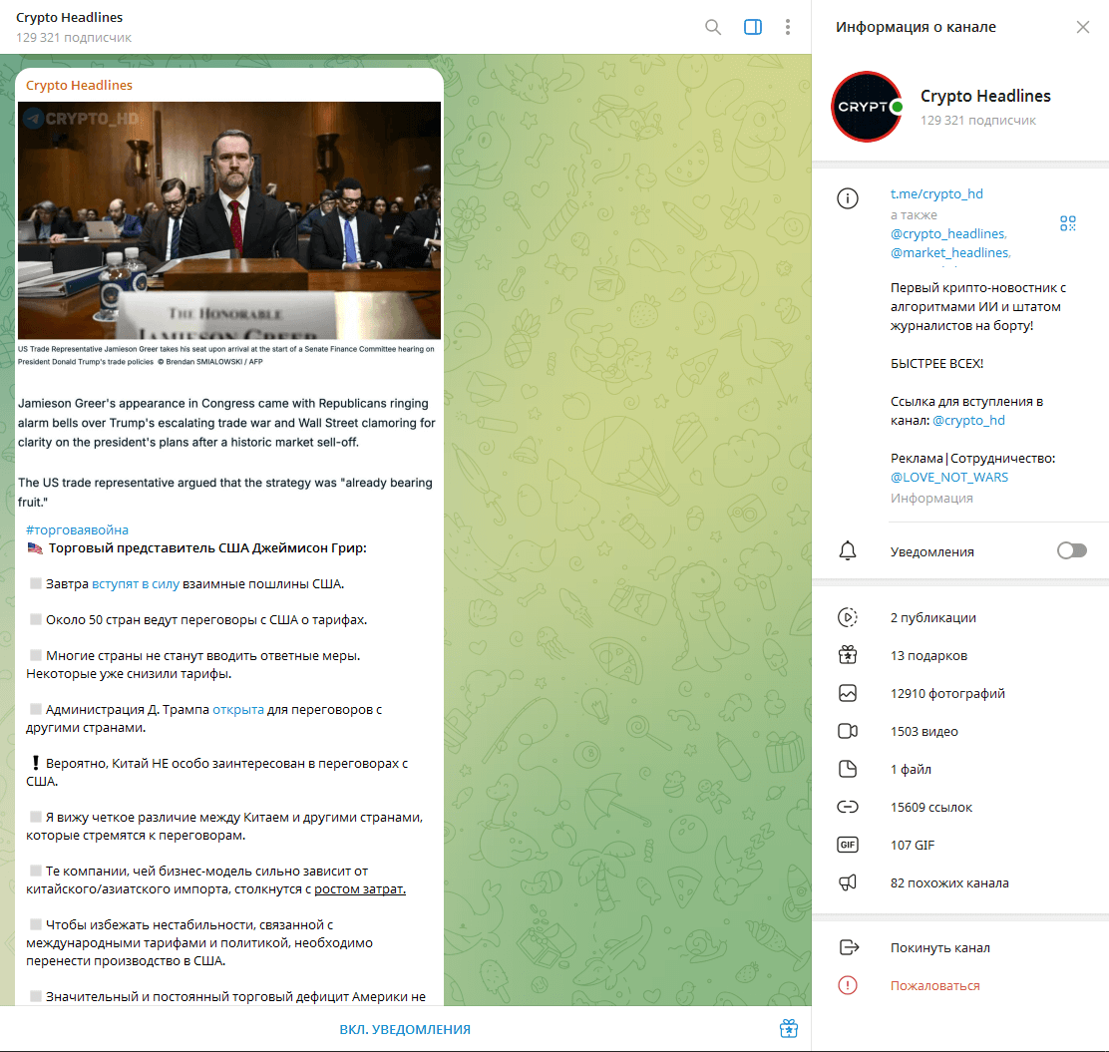This screenshot has width=1109, height=1052.
Task: Select the 107 GIF row
Action: 960,845
